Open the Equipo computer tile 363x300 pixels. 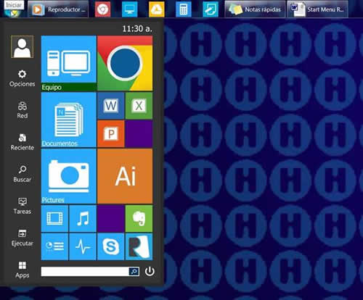point(69,63)
